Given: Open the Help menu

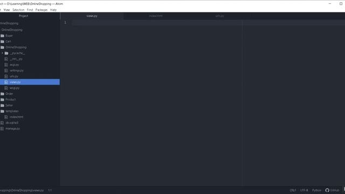Looking at the screenshot, I should (x=53, y=10).
